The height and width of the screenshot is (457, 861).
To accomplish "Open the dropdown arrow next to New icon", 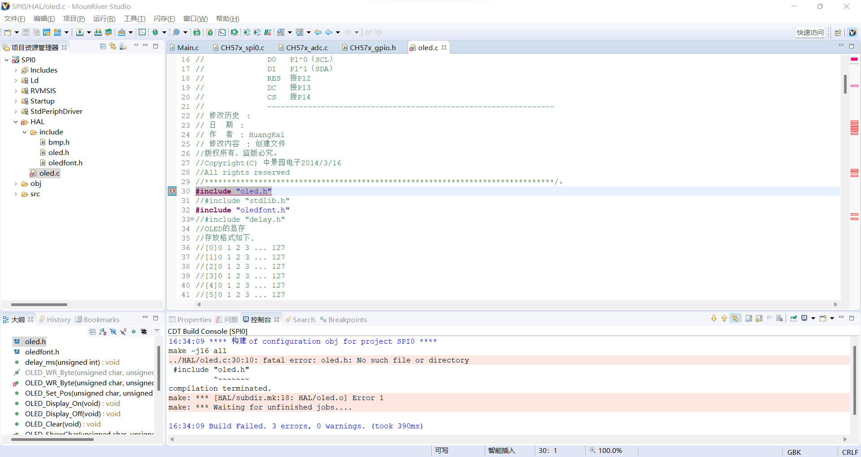I will click(17, 32).
